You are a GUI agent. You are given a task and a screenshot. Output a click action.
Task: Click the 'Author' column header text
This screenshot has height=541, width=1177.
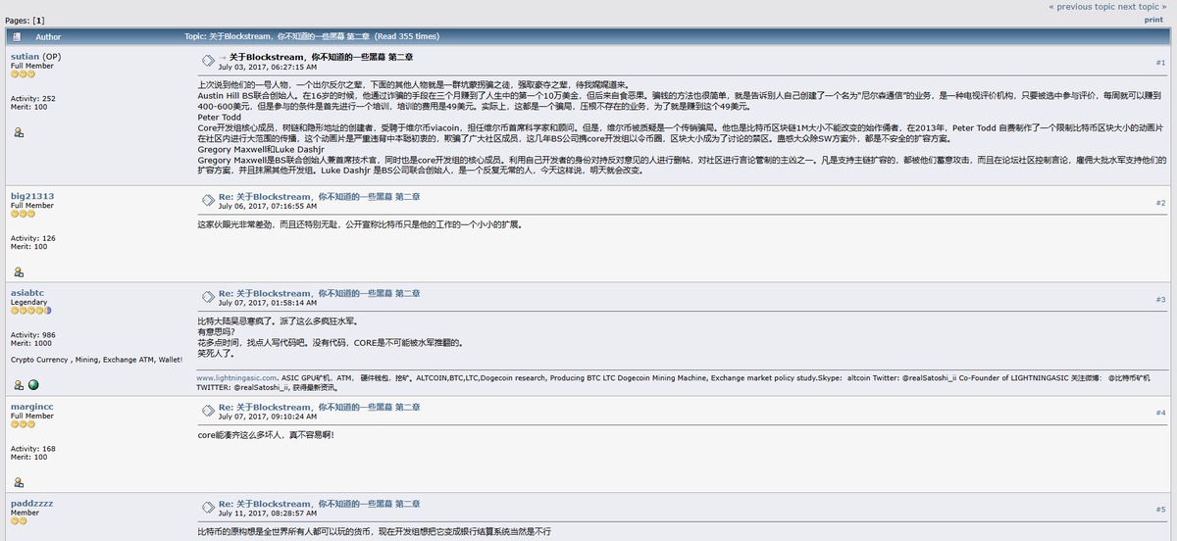pyautogui.click(x=48, y=36)
